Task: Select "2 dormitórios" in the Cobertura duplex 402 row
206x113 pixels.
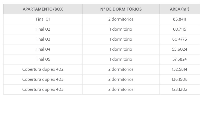Action: pyautogui.click(x=121, y=69)
